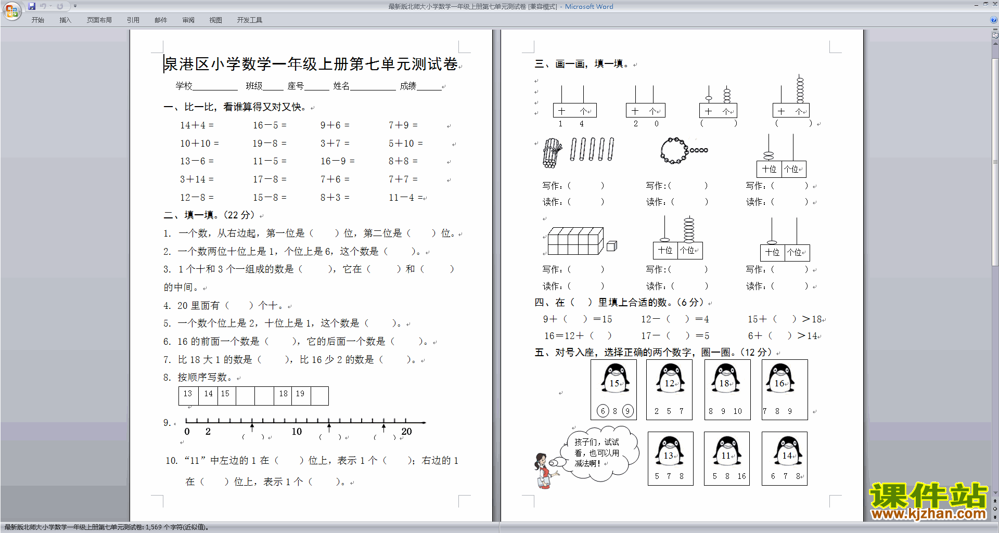Select the penguin card numbered 14
Screen dimensions: 999x533
(x=785, y=459)
